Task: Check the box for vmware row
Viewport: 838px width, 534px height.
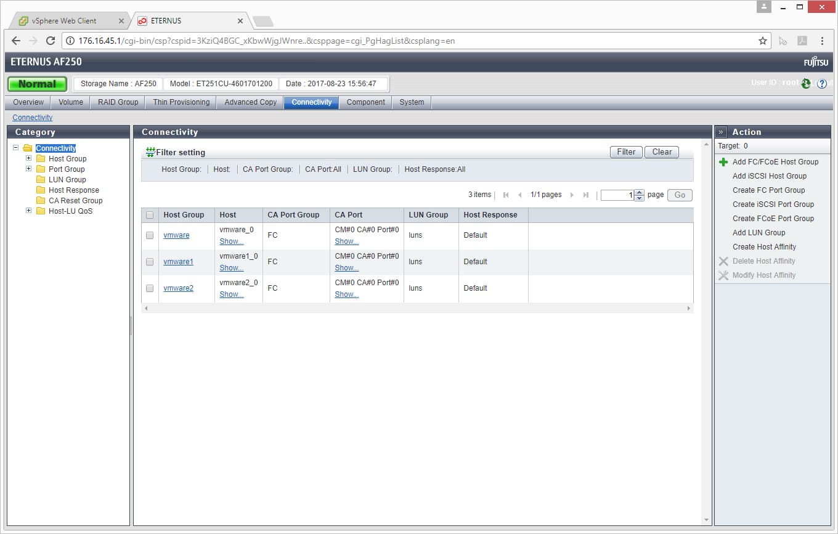Action: pos(150,235)
